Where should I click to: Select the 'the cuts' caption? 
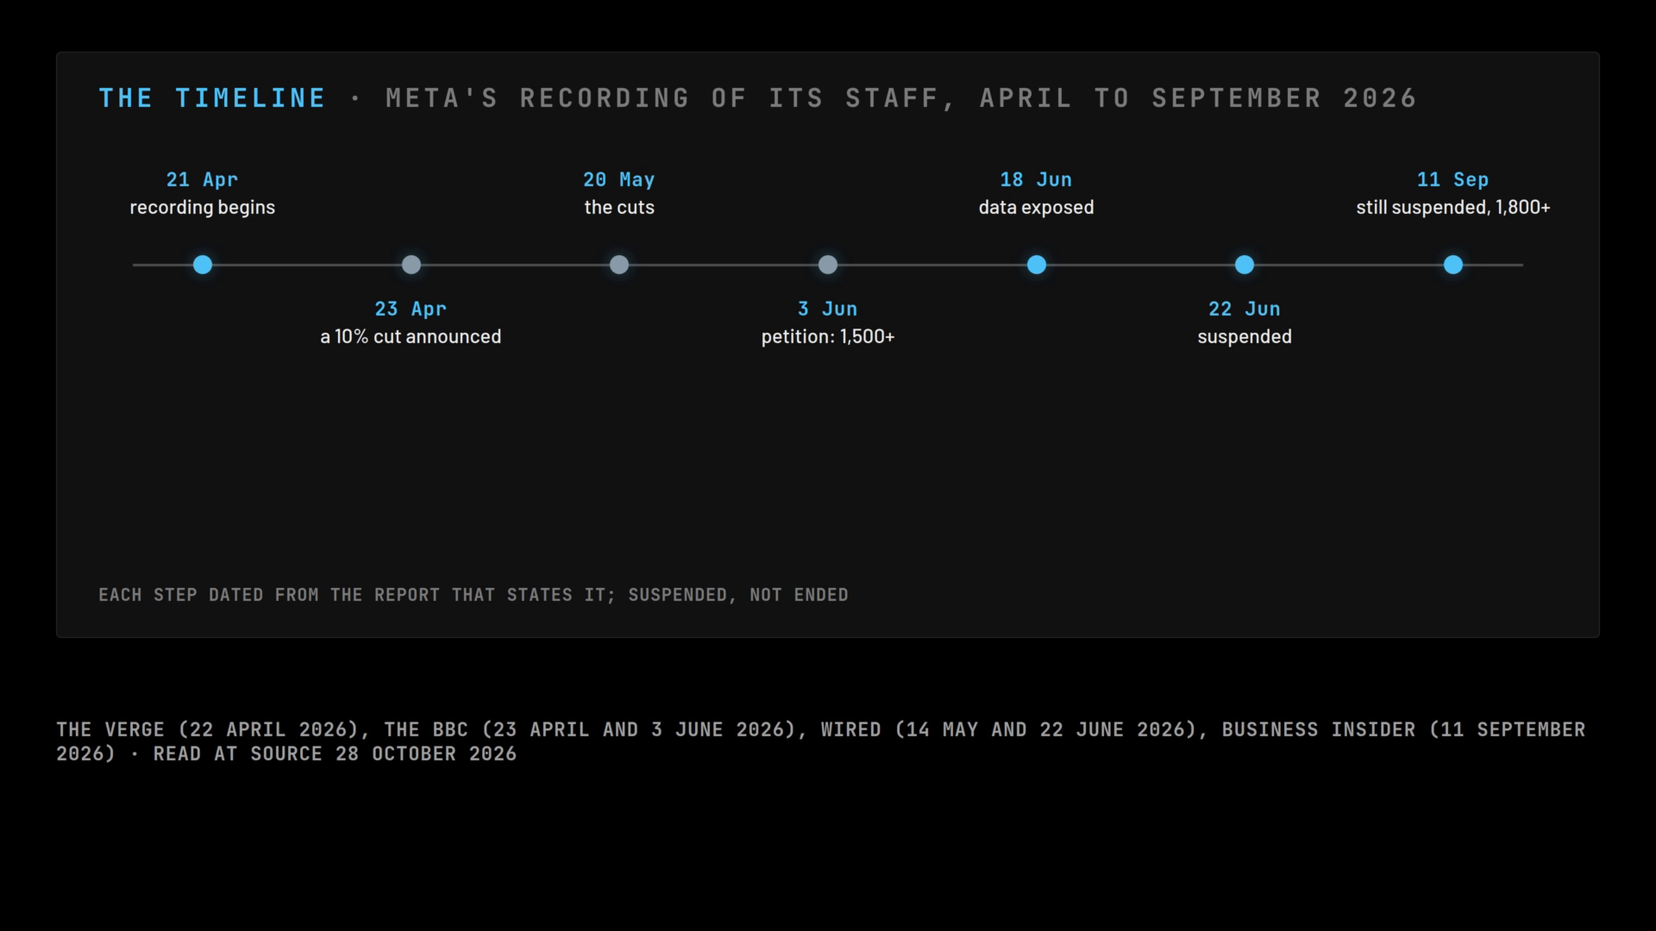point(619,207)
